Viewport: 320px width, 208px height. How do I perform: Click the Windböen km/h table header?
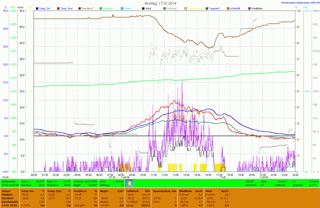(x=188, y=191)
